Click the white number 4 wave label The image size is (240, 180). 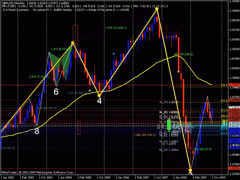pyautogui.click(x=99, y=101)
